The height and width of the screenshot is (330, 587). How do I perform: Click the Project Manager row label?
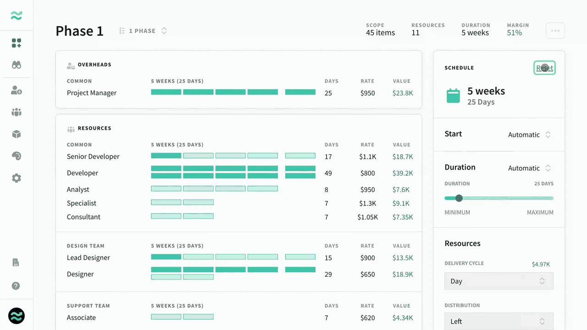(x=92, y=93)
